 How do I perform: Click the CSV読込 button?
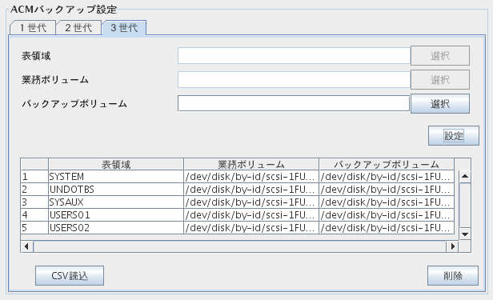(x=70, y=276)
